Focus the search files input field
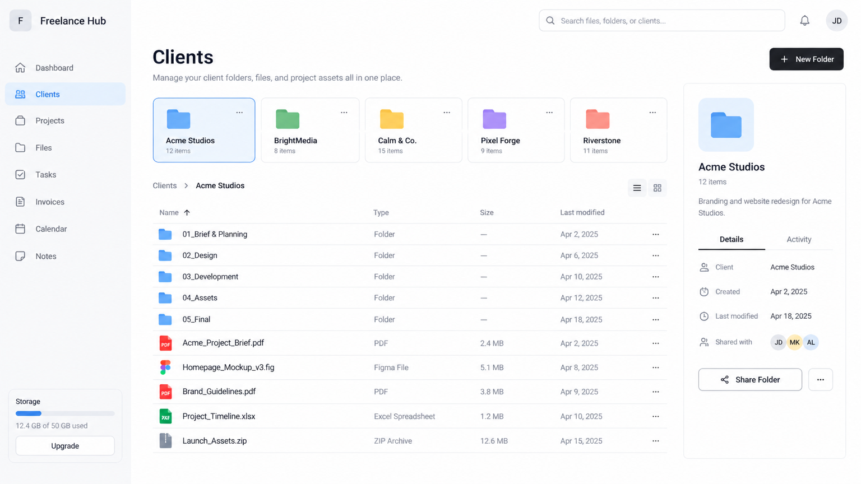Viewport: 861px width, 484px height. [661, 21]
